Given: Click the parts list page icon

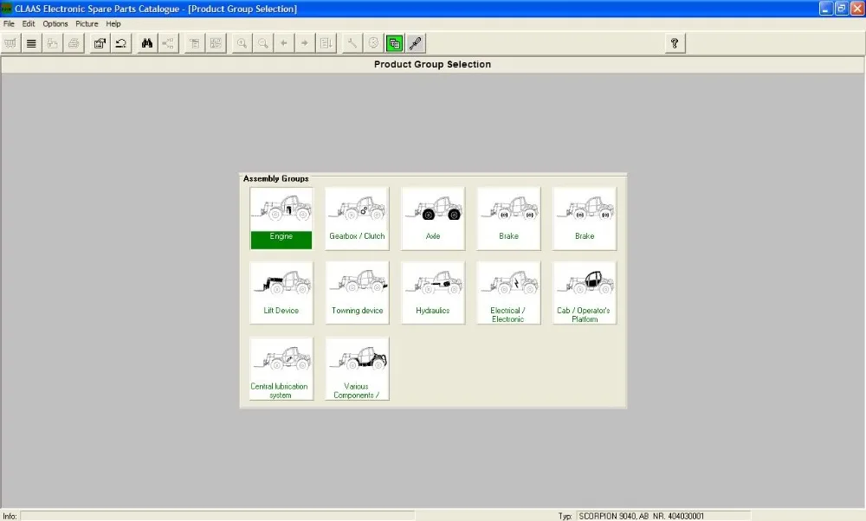Looking at the screenshot, I should (x=195, y=43).
